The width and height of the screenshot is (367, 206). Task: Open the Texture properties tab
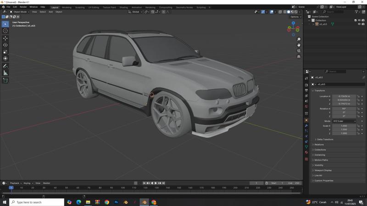[306, 159]
